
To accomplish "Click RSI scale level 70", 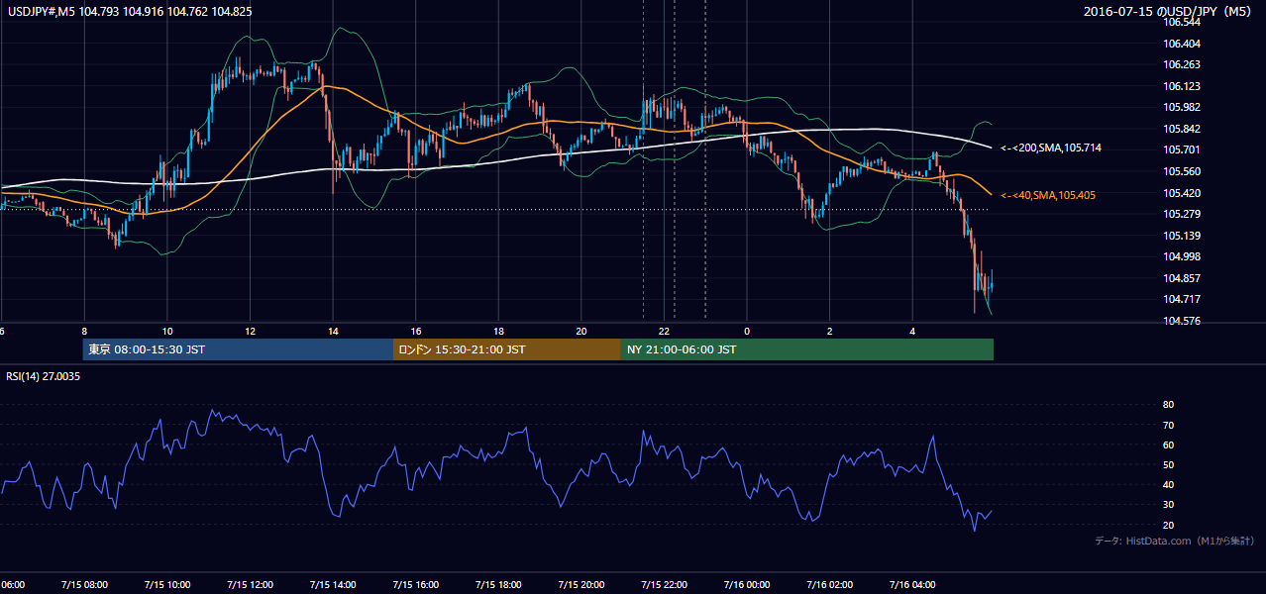I will (1168, 425).
